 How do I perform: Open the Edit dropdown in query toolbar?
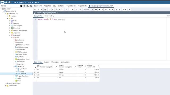(x=71, y=9)
